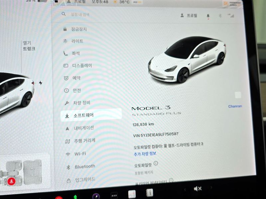Open the notifications bell icon
Viewport: 266px width, 199px height.
pos(208,16)
